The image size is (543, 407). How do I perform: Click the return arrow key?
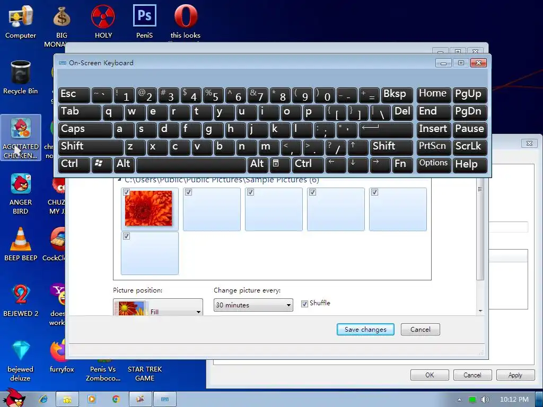tap(386, 130)
